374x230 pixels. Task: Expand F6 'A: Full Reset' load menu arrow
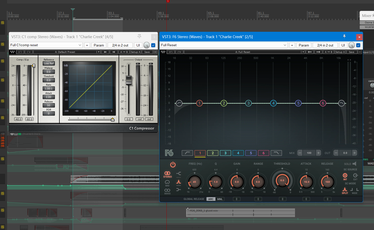303,52
